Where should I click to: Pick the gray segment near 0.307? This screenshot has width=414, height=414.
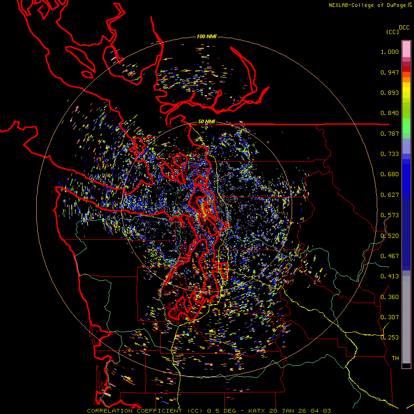pyautogui.click(x=406, y=322)
